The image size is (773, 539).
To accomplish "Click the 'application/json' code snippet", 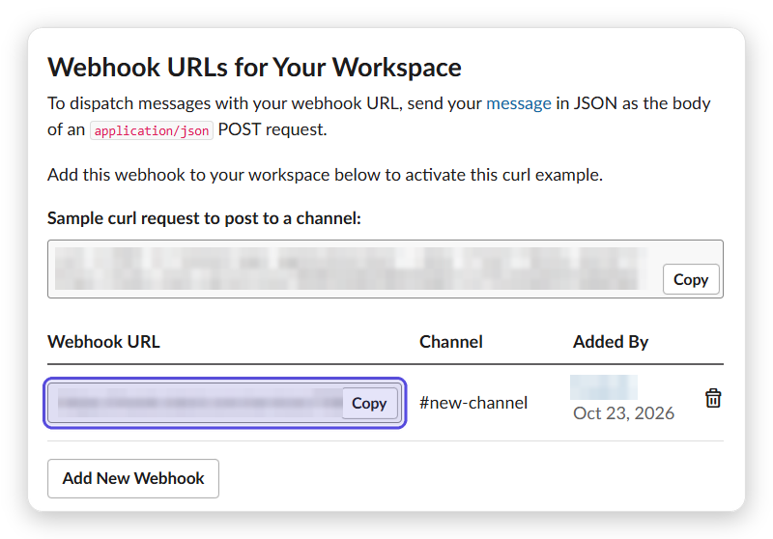I will (x=152, y=130).
